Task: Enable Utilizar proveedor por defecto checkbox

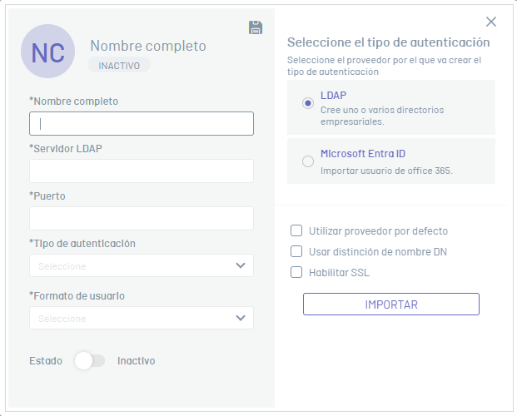Action: coord(296,231)
